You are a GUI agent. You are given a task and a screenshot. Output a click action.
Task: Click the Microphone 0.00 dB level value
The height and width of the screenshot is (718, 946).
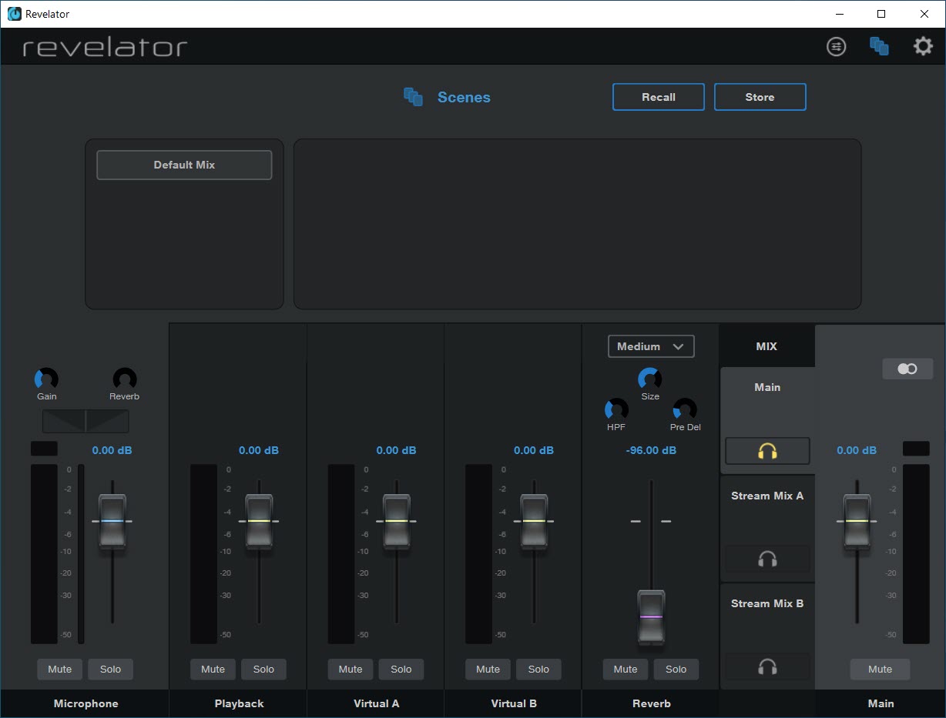pyautogui.click(x=112, y=450)
